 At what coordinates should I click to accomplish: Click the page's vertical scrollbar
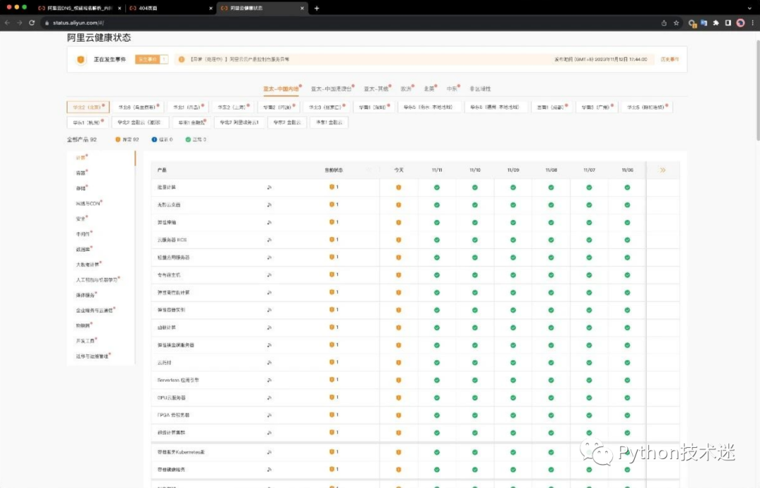757,89
